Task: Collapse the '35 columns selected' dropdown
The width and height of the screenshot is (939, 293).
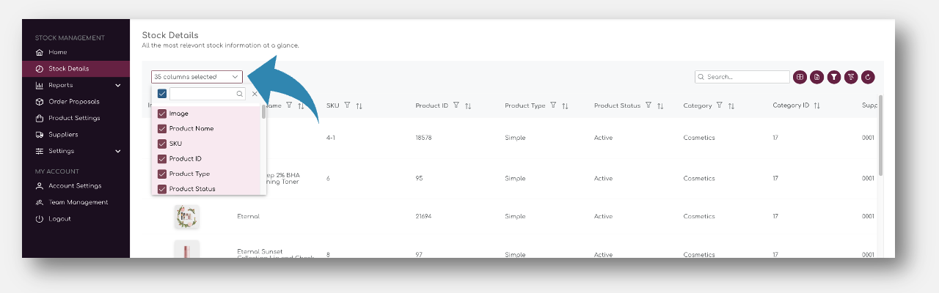Action: (197, 76)
